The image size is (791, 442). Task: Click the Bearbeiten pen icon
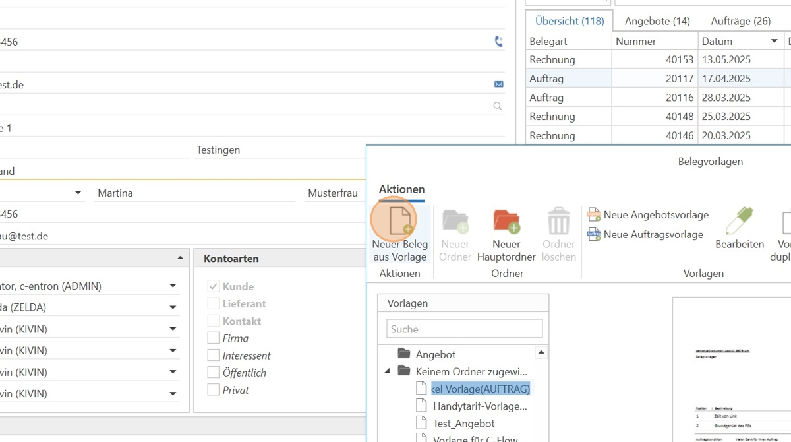pyautogui.click(x=740, y=222)
